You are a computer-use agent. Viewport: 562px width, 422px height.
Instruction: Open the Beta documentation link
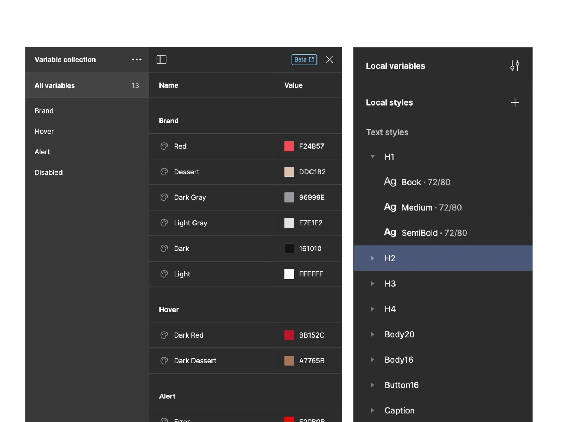(304, 59)
